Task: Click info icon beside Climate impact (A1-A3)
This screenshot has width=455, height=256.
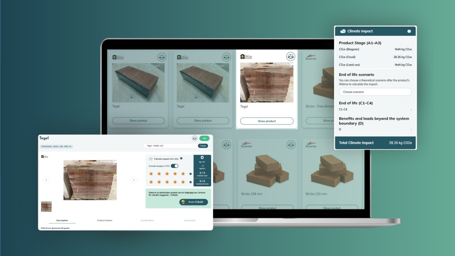Action: [181, 159]
